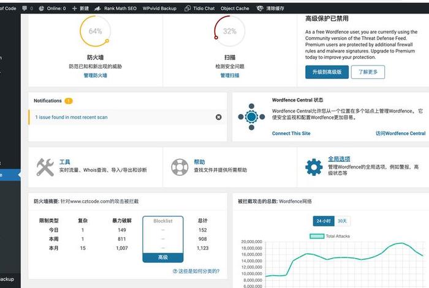
Task: Click the 总计 value 1,123
Action: 202,248
